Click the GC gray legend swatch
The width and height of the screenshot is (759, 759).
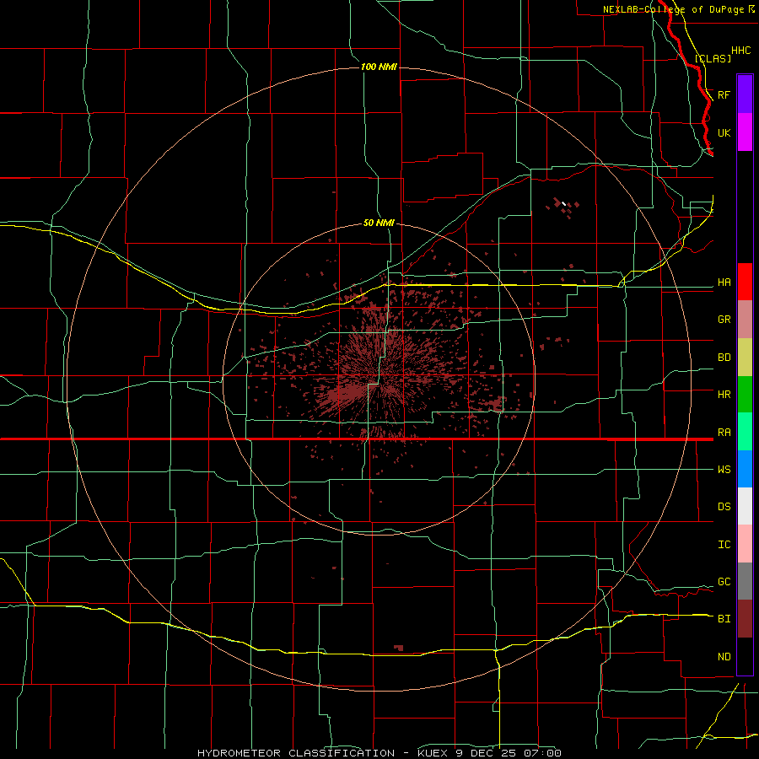click(x=745, y=581)
